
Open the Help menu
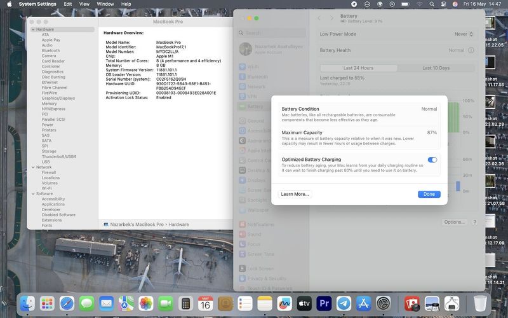126,4
